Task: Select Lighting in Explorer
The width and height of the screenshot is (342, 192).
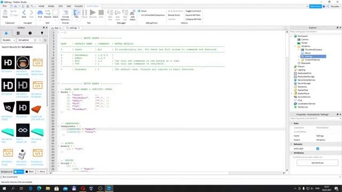Action: tap(301, 70)
